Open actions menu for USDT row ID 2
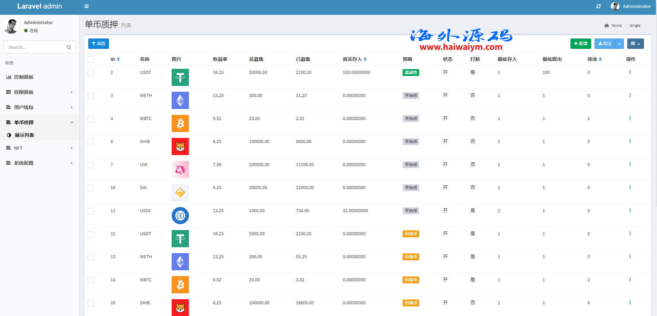Viewport: 657px width, 316px height. click(630, 72)
